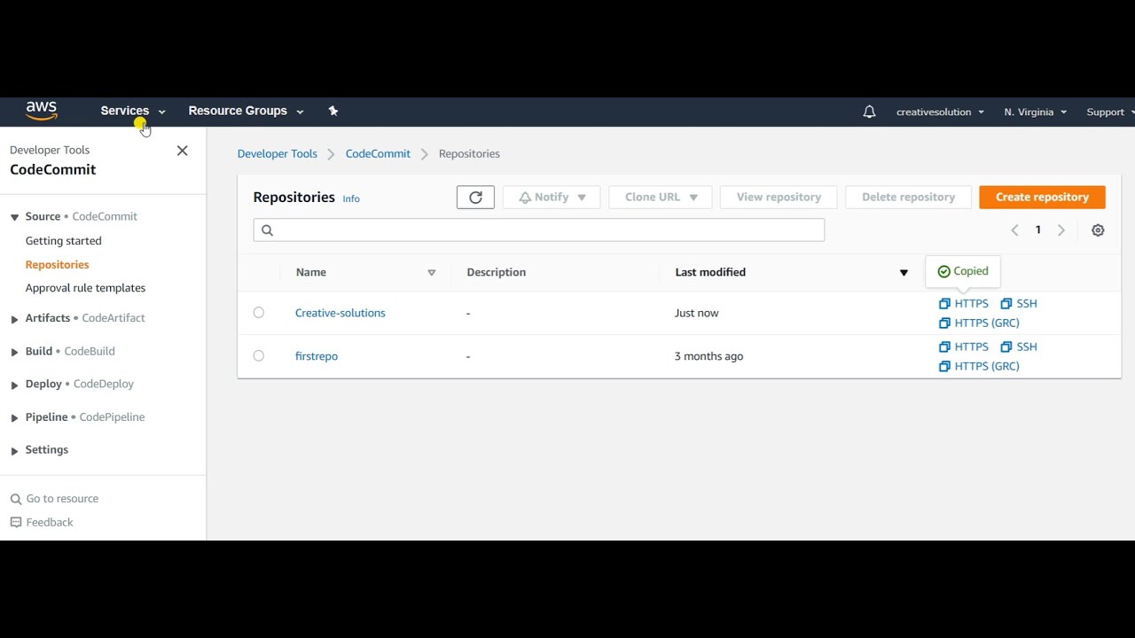Expand the Deploy CodeDeploy section
The height and width of the screenshot is (638, 1135).
[x=14, y=385]
